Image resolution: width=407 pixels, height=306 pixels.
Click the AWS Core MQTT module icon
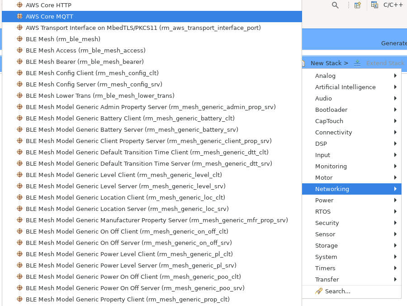tap(19, 16)
